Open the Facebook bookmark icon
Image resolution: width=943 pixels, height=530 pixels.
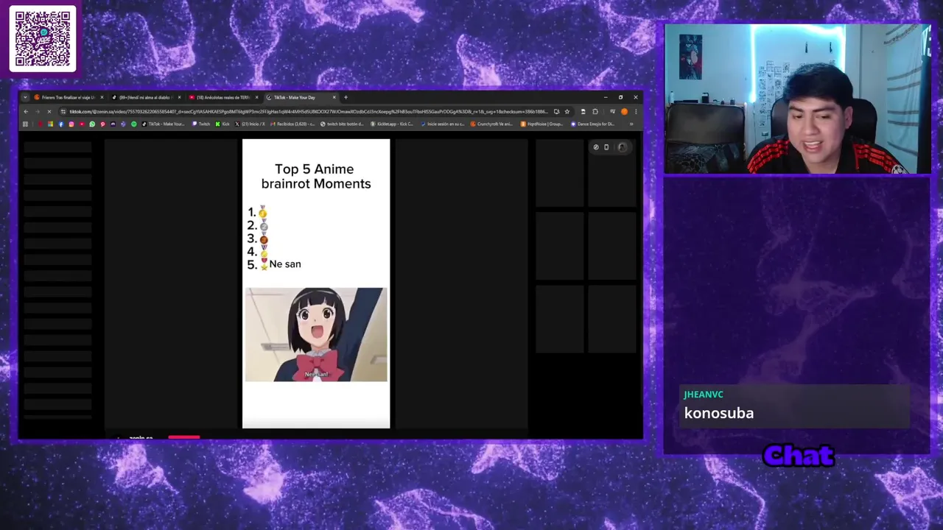61,124
